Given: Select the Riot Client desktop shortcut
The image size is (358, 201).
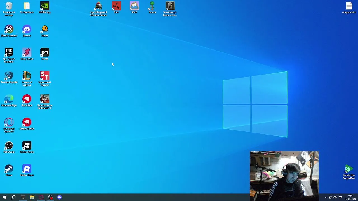Looking at the screenshot, I should pyautogui.click(x=27, y=101).
